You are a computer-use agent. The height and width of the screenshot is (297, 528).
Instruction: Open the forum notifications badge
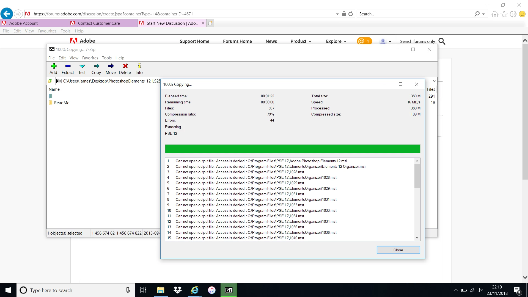click(364, 41)
